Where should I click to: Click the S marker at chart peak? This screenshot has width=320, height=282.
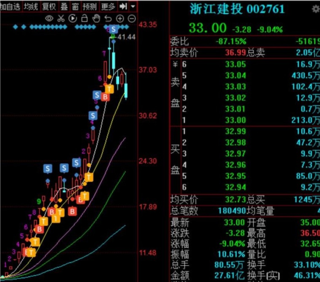pyautogui.click(x=113, y=29)
